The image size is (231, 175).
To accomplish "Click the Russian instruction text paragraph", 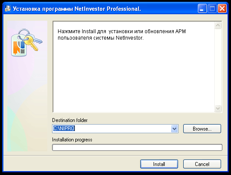I will click(122, 34).
